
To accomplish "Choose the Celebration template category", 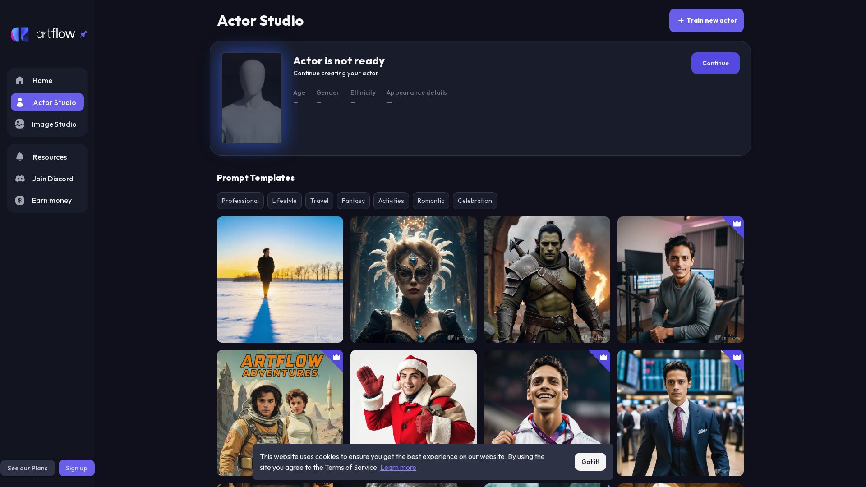I will tap(474, 201).
